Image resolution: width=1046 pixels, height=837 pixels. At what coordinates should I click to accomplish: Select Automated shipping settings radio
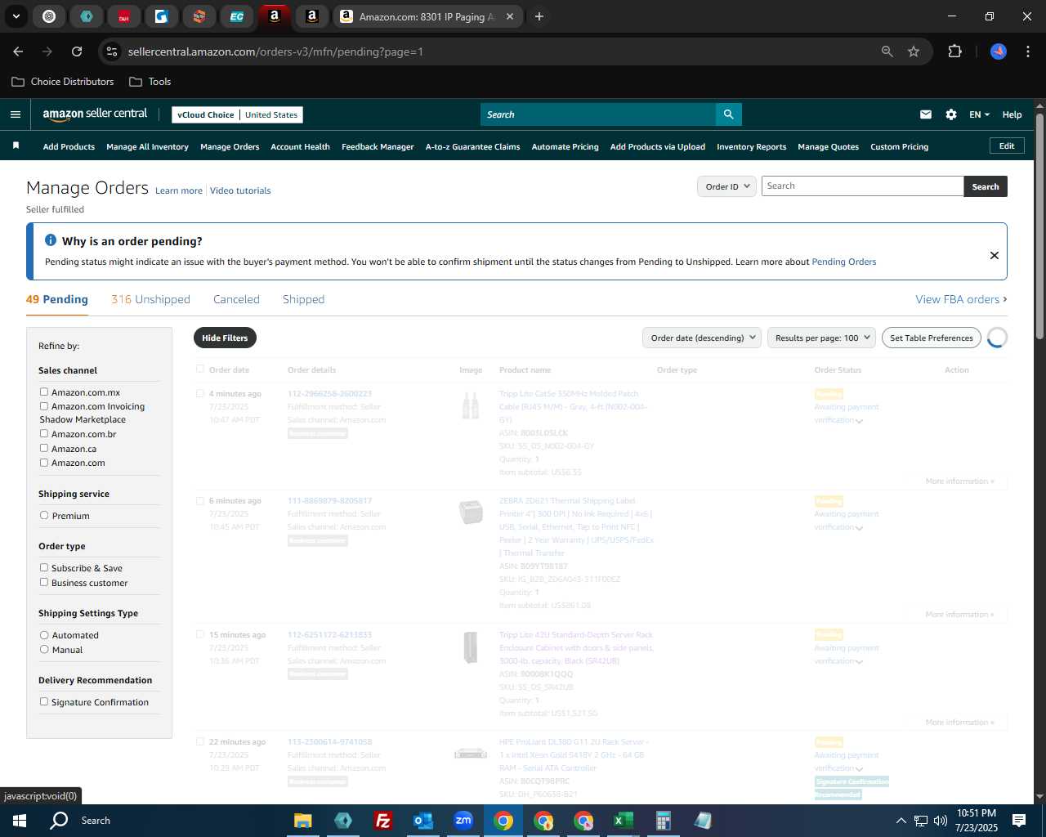(44, 634)
